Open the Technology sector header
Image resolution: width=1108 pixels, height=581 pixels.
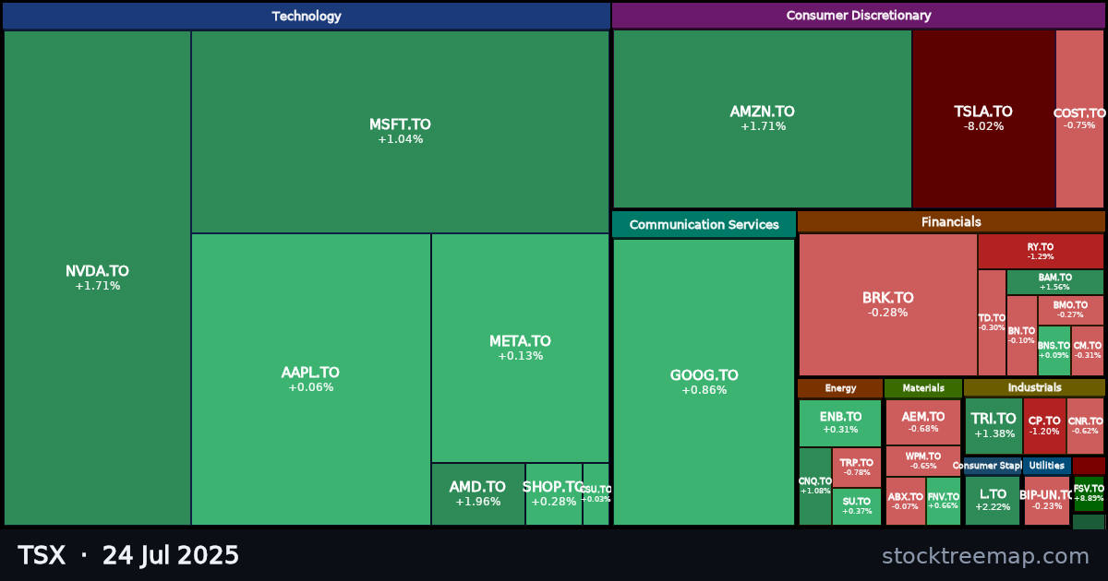(307, 16)
